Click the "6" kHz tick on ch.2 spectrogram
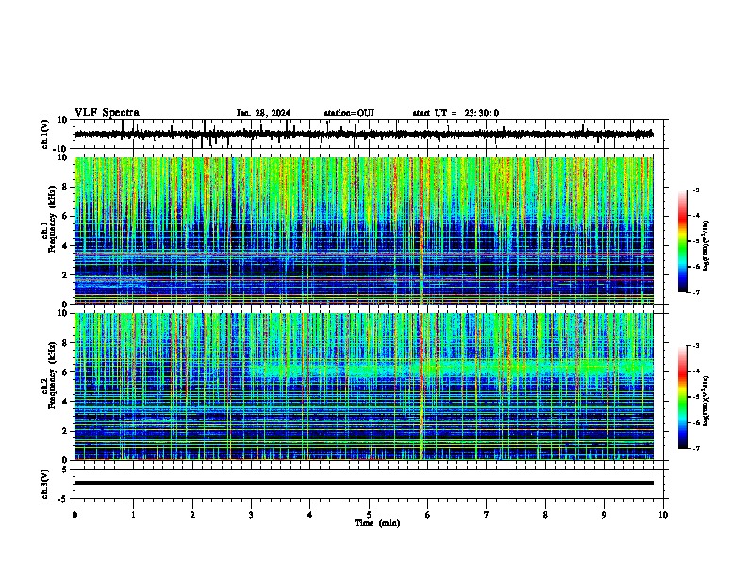Viewport: 747px width, 577px height. (x=65, y=372)
